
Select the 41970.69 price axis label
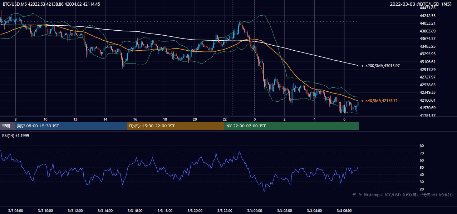coord(428,108)
